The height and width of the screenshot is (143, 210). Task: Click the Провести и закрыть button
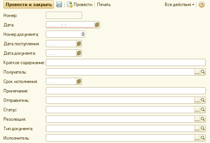(x=29, y=5)
